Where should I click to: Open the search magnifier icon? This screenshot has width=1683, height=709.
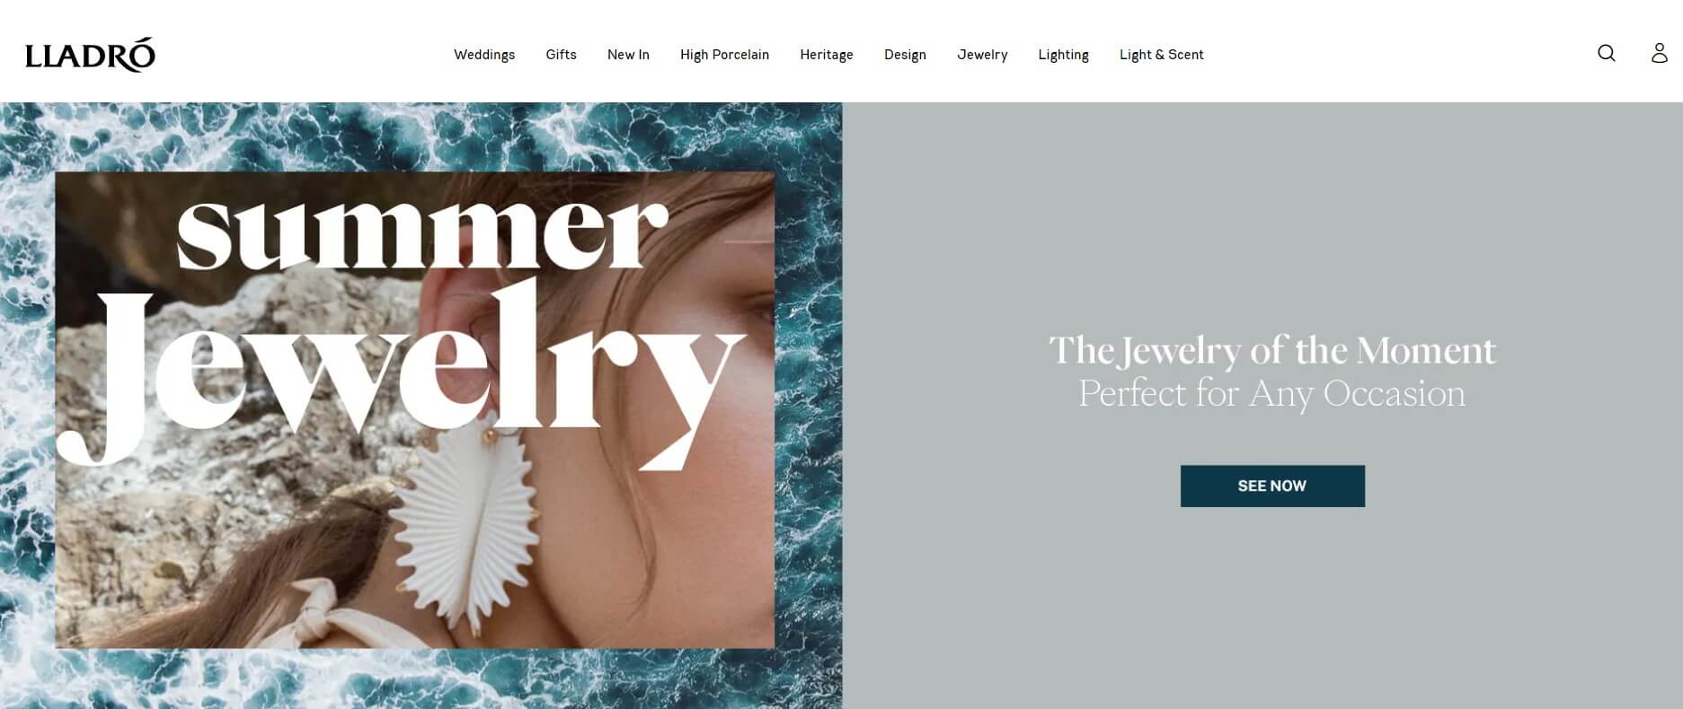(1606, 54)
